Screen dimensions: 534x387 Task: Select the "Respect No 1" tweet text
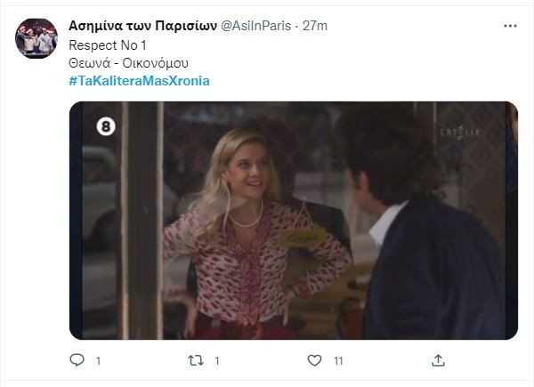108,45
